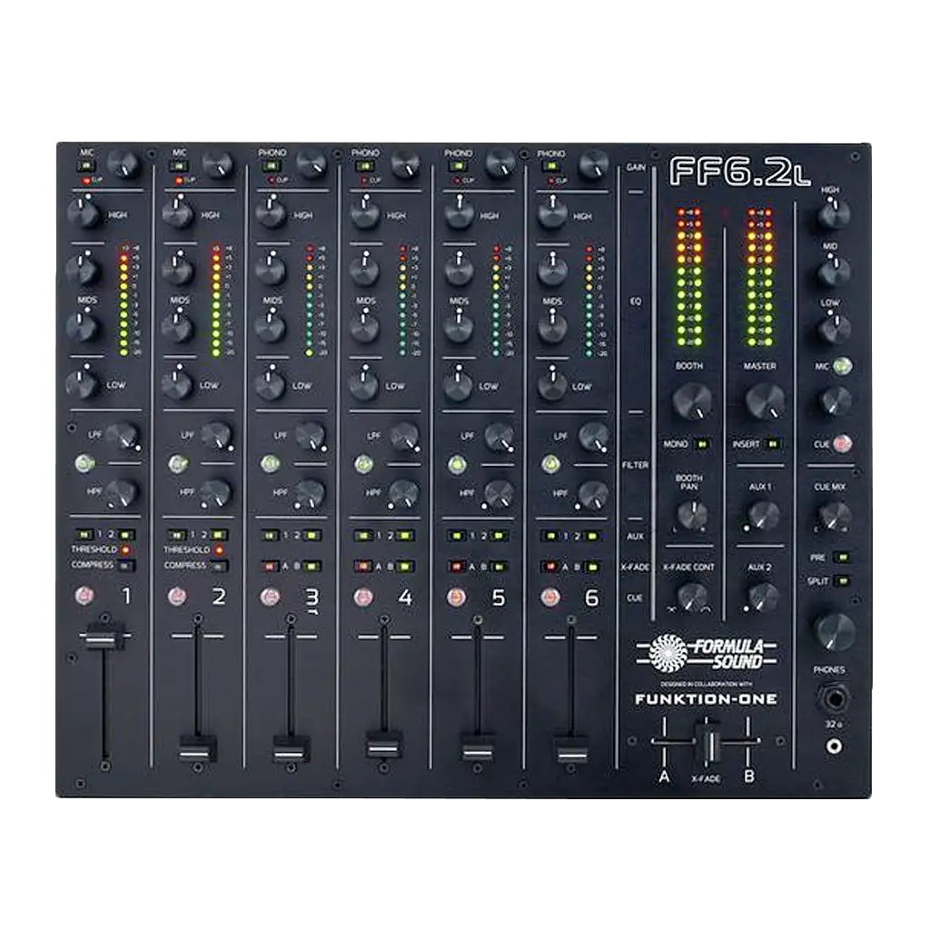The height and width of the screenshot is (930, 930).
Task: Click the MASTER level knob
Action: pos(765,401)
